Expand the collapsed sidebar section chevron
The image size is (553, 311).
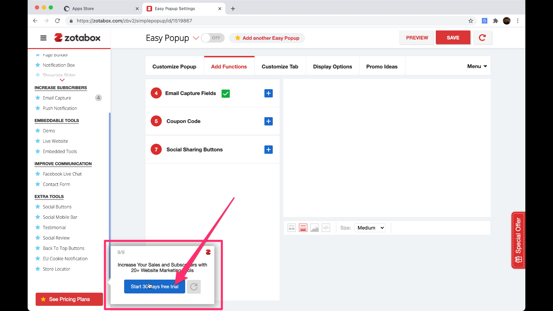click(x=62, y=80)
